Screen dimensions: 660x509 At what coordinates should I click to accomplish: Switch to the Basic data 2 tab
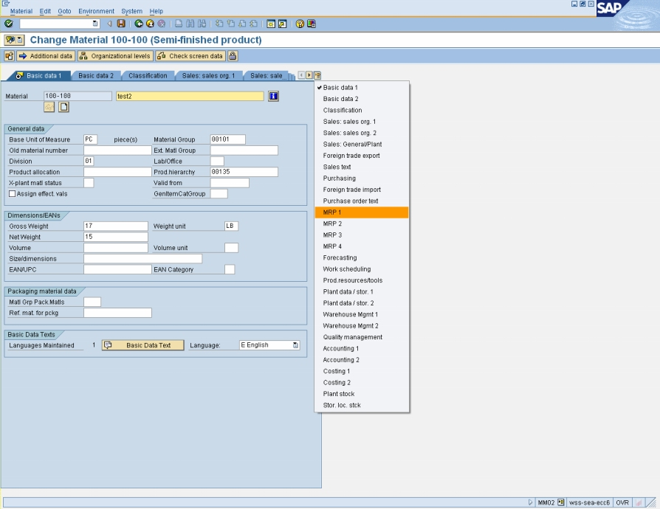pyautogui.click(x=96, y=76)
